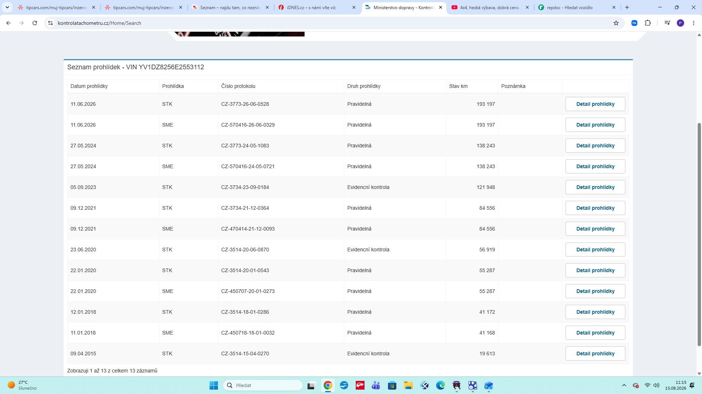Expand the tab search dropdown arrow
Image resolution: width=702 pixels, height=394 pixels.
(x=7, y=7)
